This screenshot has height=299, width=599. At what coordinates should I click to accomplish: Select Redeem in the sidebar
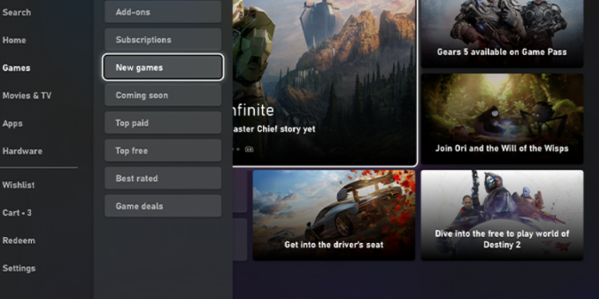tap(18, 241)
